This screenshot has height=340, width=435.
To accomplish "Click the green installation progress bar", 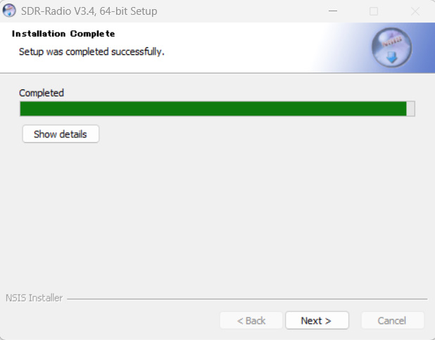I will 211,108.
